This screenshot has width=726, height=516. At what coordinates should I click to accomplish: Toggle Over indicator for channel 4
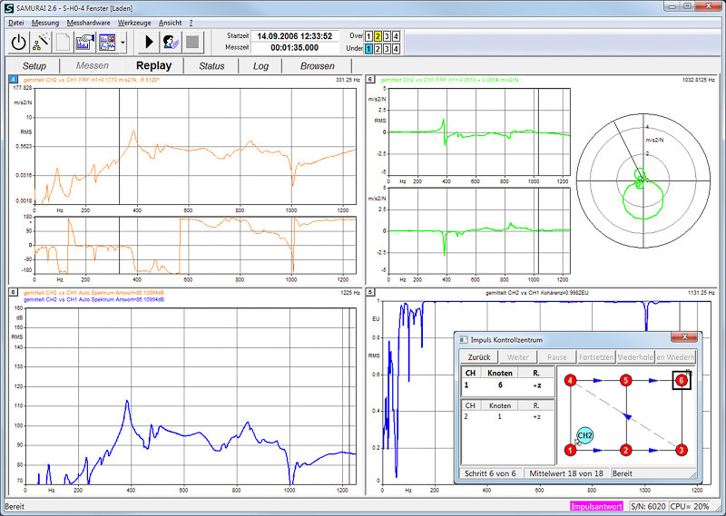(x=397, y=36)
